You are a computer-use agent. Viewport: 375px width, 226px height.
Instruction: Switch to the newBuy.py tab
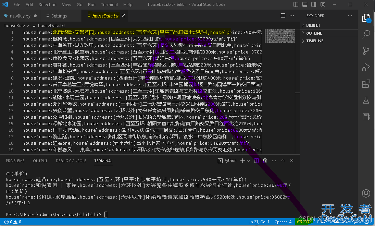pyautogui.click(x=20, y=16)
